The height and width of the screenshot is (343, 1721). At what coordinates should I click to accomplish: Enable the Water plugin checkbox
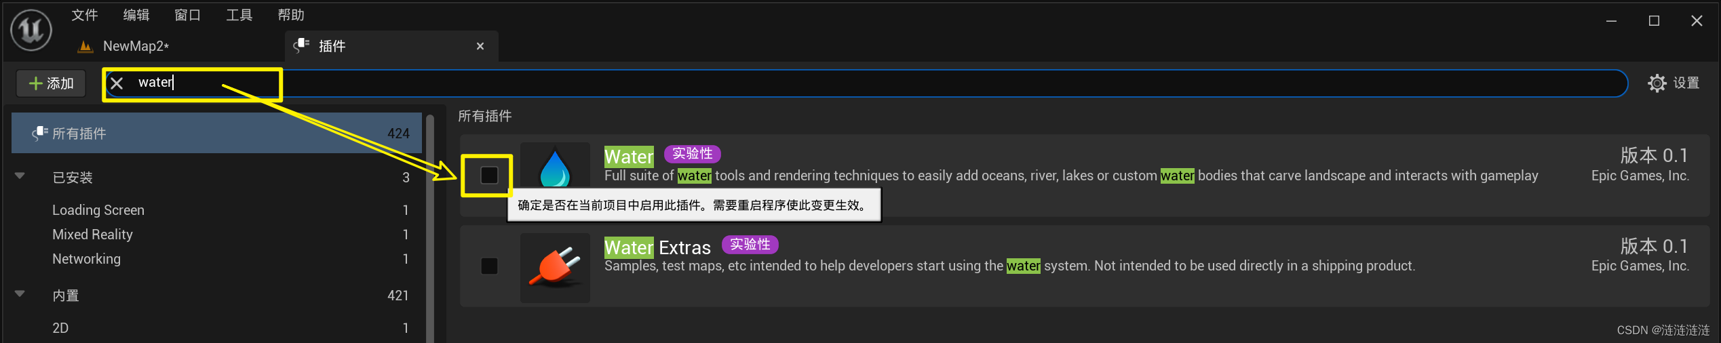tap(489, 175)
